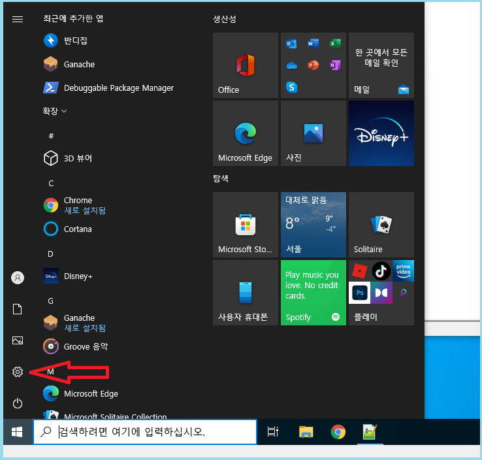Launch 반디집 from recently added apps
Screen dimensions: 482x460
point(65,41)
